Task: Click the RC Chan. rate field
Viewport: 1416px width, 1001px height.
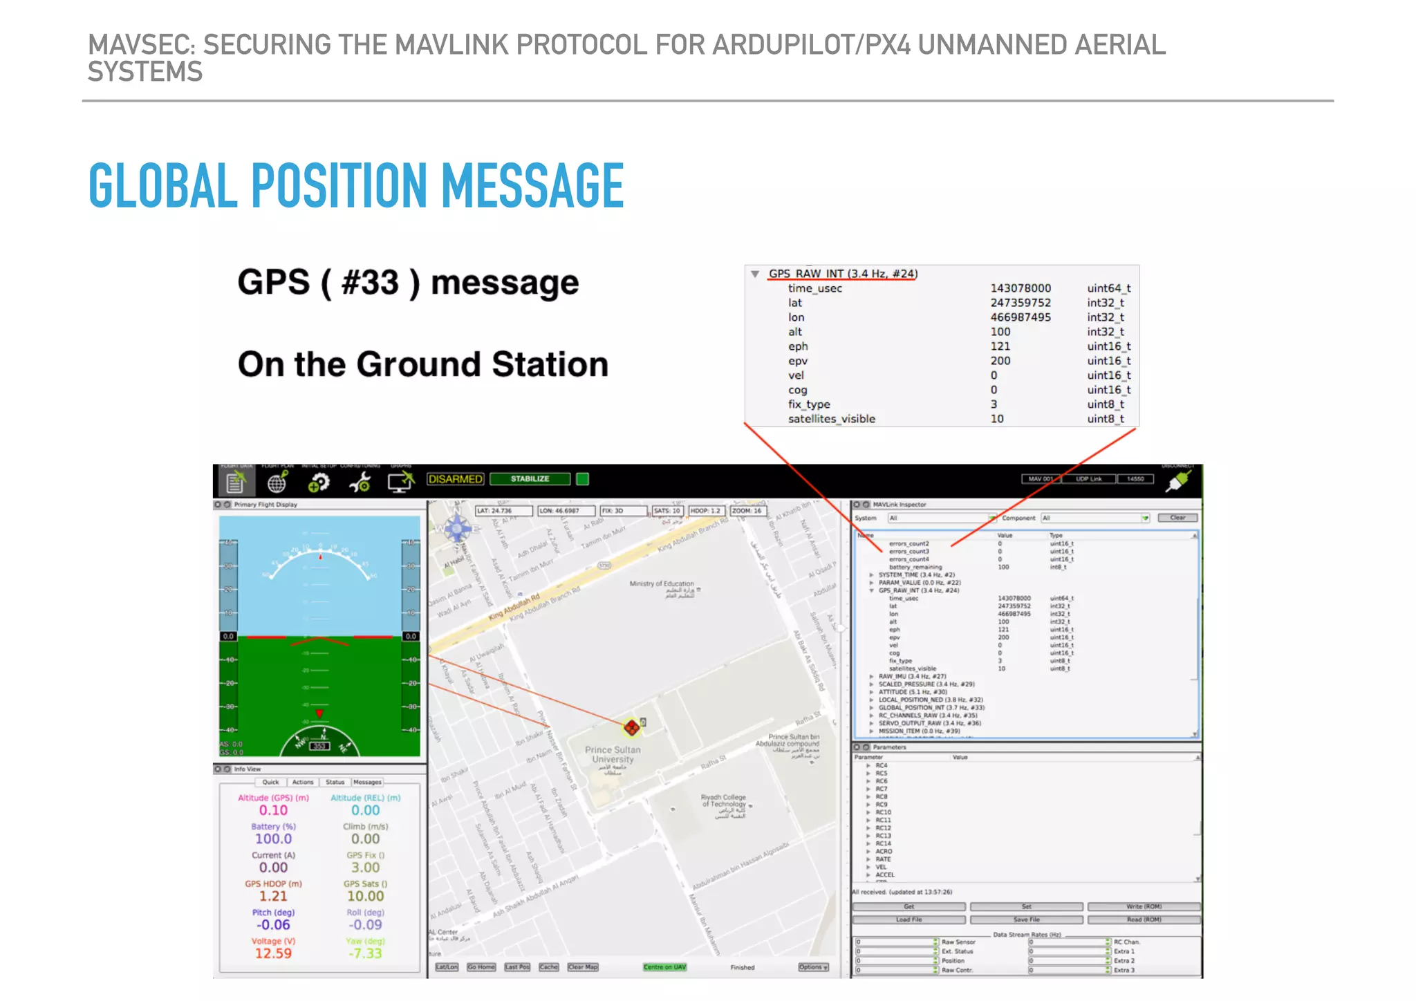Action: pyautogui.click(x=1070, y=942)
